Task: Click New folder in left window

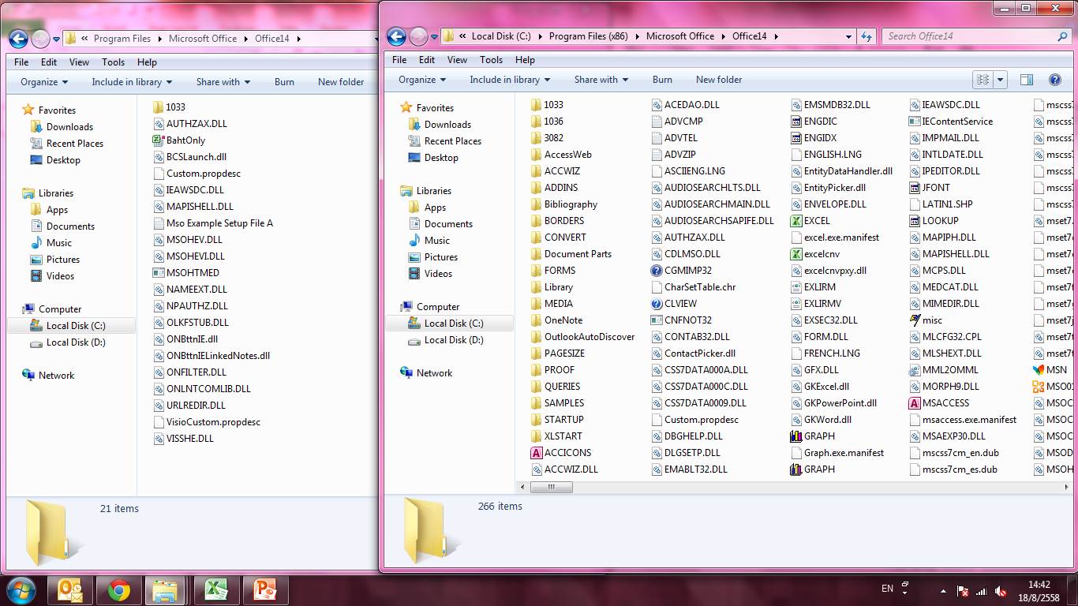Action: (341, 82)
